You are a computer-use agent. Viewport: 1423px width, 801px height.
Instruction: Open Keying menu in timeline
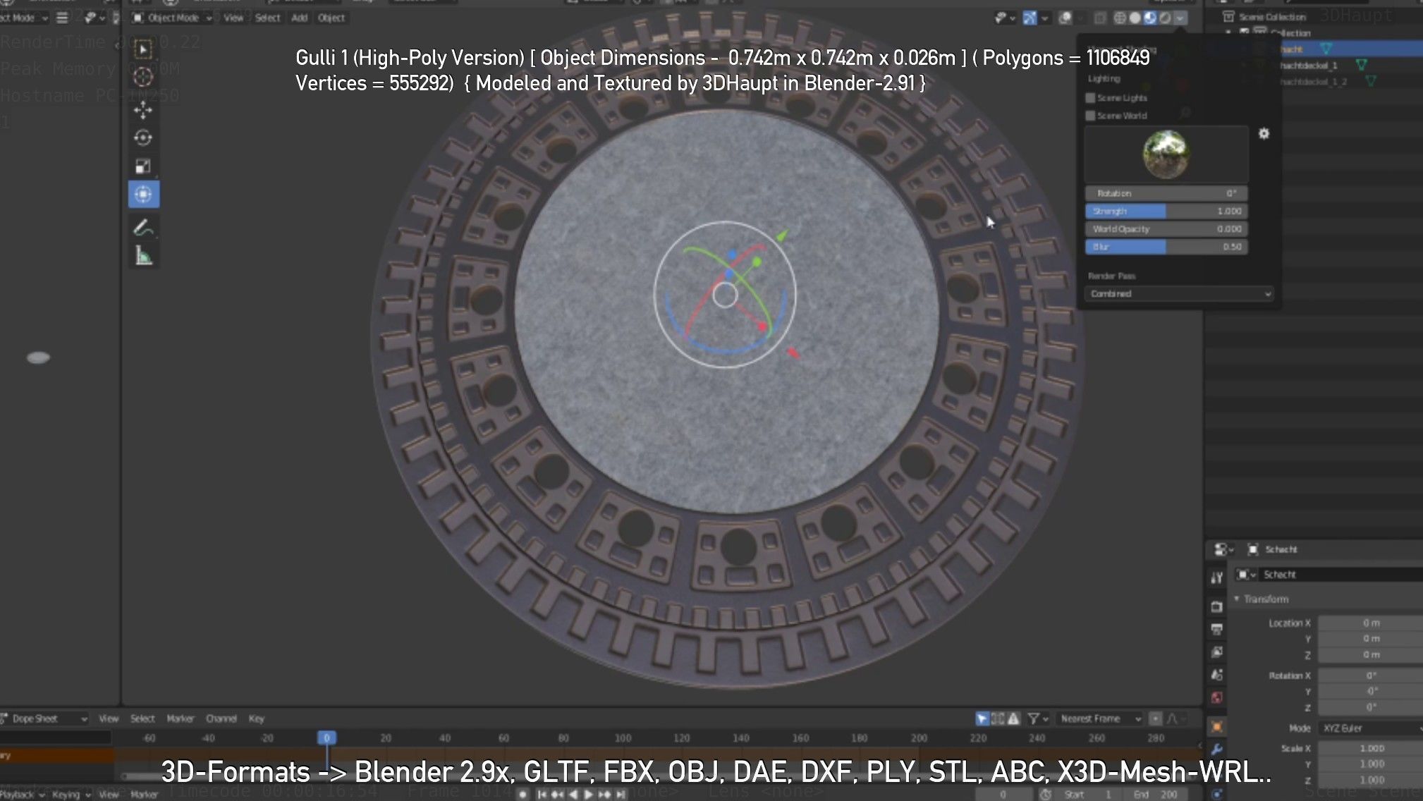71,795
